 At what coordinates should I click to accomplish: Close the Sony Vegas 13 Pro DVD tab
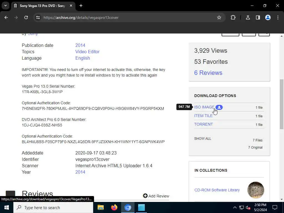pyautogui.click(x=71, y=6)
